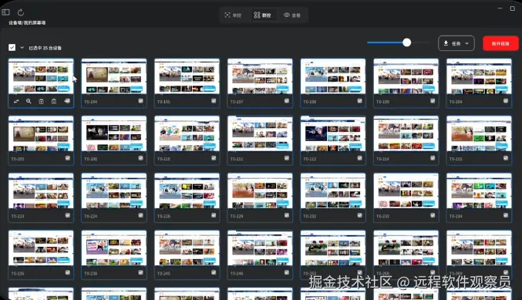Switch to the 群控 tab
This screenshot has width=522, height=300.
click(263, 15)
